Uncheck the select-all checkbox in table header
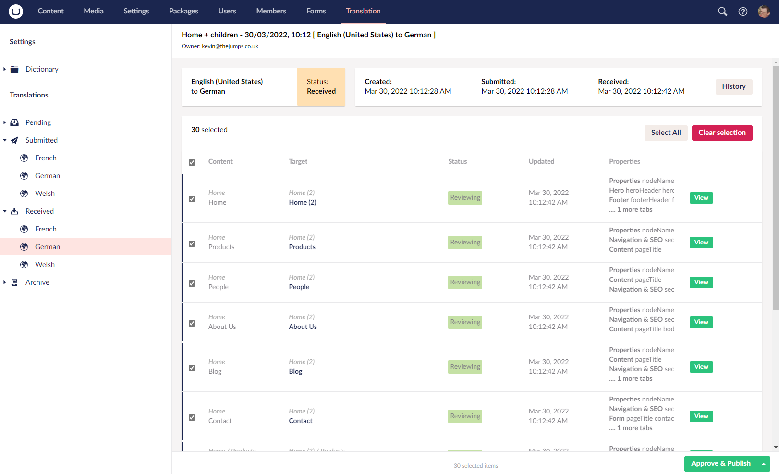This screenshot has width=779, height=474. tap(192, 162)
